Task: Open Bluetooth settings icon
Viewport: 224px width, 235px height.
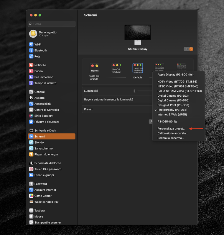Action: pos(31,50)
